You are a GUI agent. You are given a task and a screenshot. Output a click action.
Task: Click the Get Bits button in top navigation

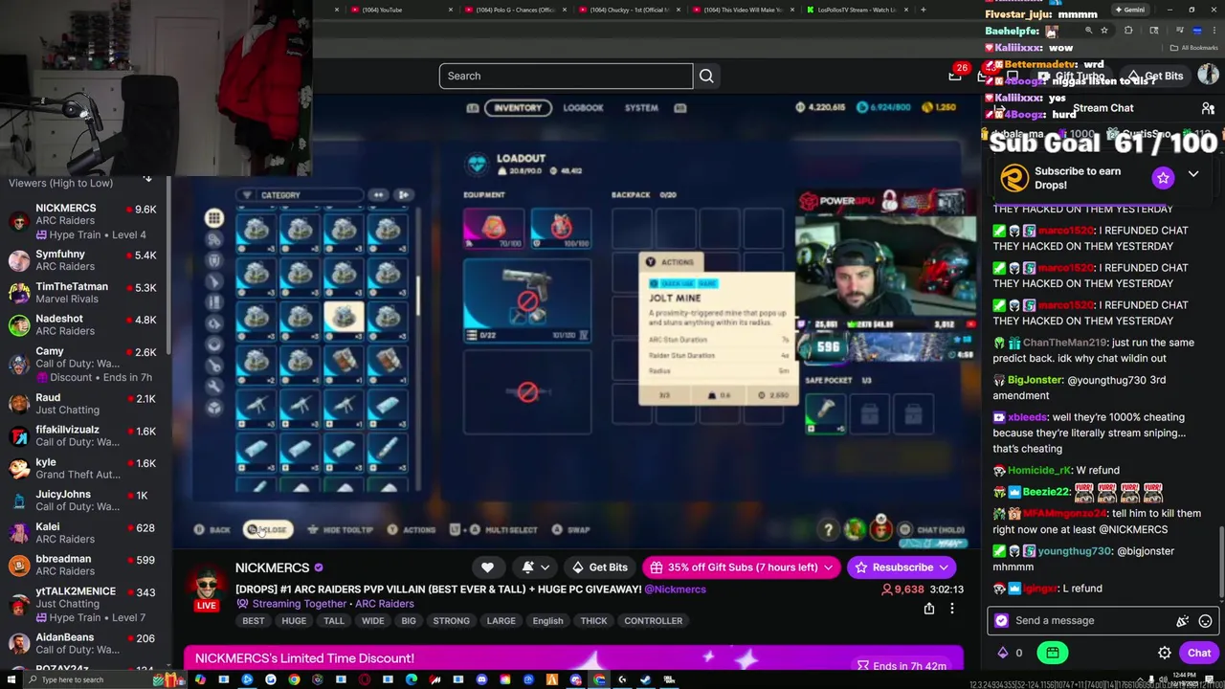tap(1155, 76)
